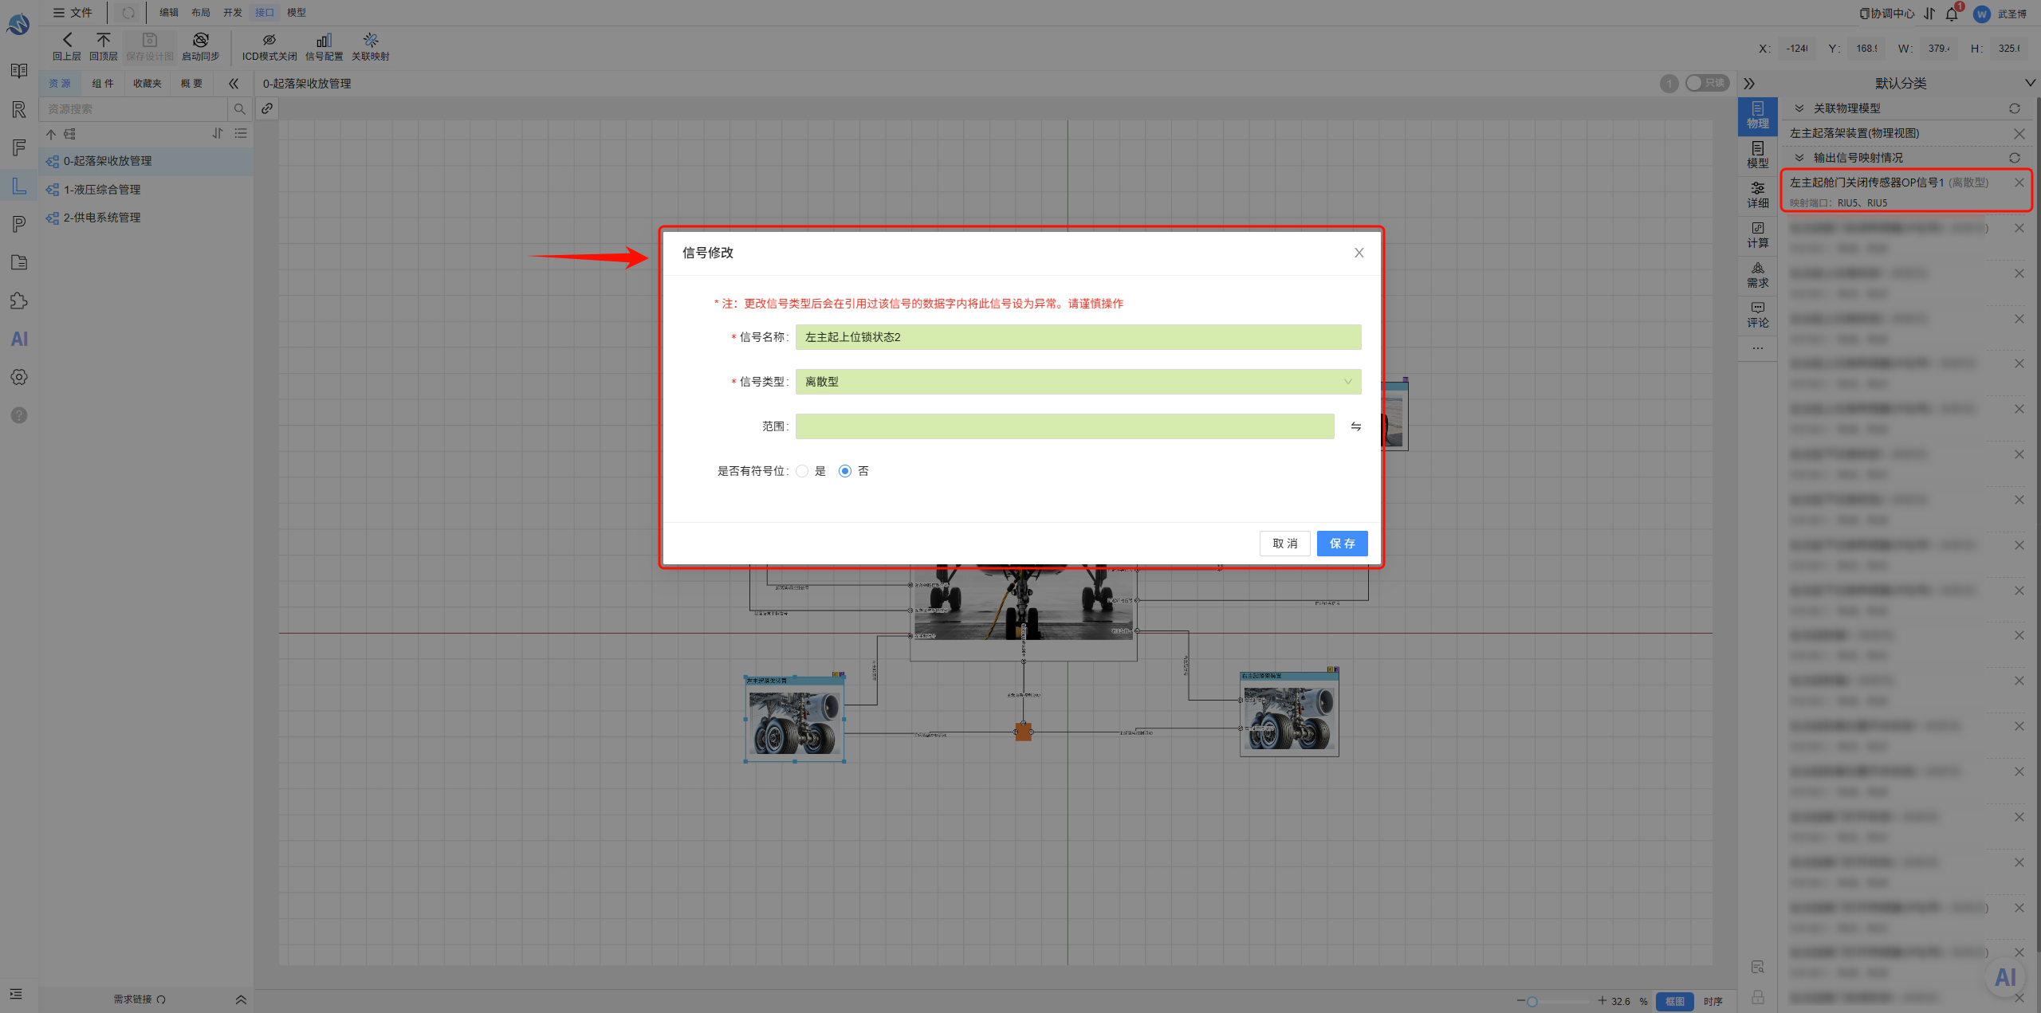The image size is (2041, 1013).
Task: Toggle the 只读 switch above canvas
Action: [x=1707, y=83]
